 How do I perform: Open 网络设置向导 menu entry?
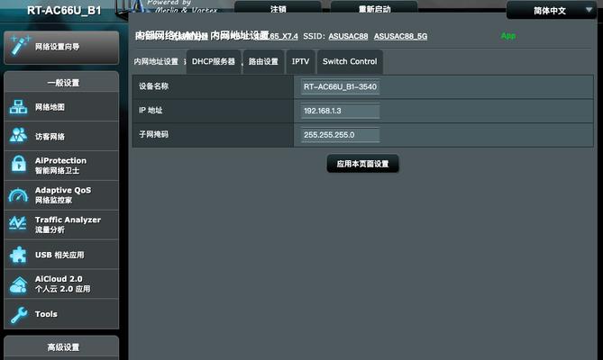61,47
